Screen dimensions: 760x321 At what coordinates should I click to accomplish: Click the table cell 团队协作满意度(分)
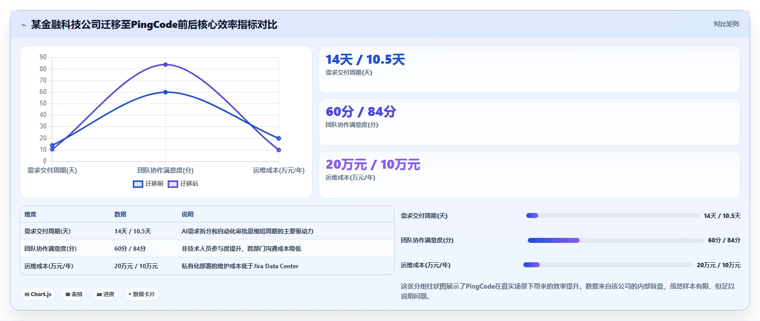(x=65, y=249)
